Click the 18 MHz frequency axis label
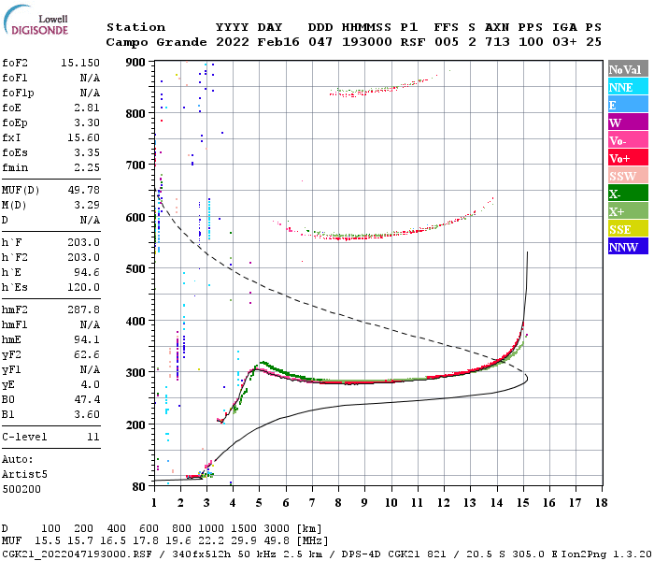The image size is (654, 561). pos(601,503)
